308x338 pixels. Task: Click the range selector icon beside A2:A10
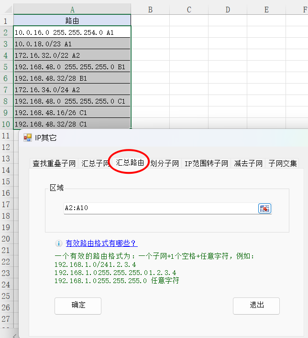click(264, 208)
